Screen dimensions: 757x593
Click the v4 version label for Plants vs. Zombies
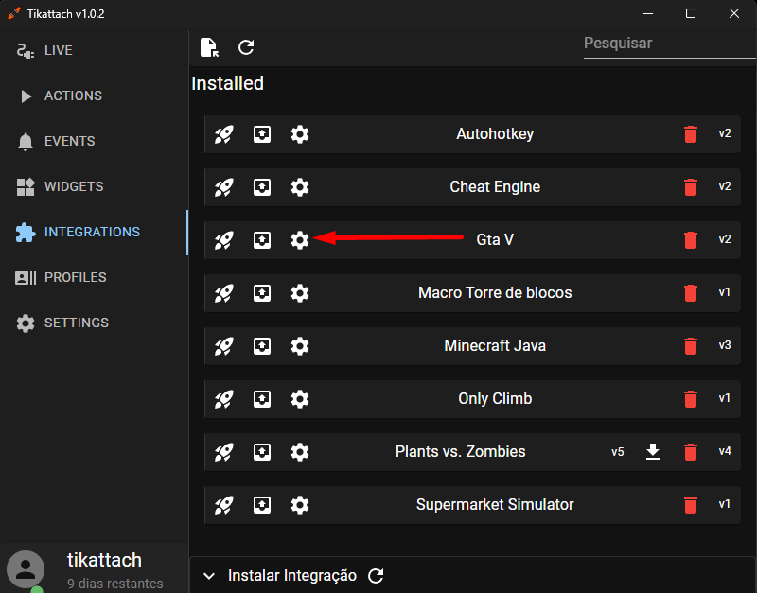(725, 452)
